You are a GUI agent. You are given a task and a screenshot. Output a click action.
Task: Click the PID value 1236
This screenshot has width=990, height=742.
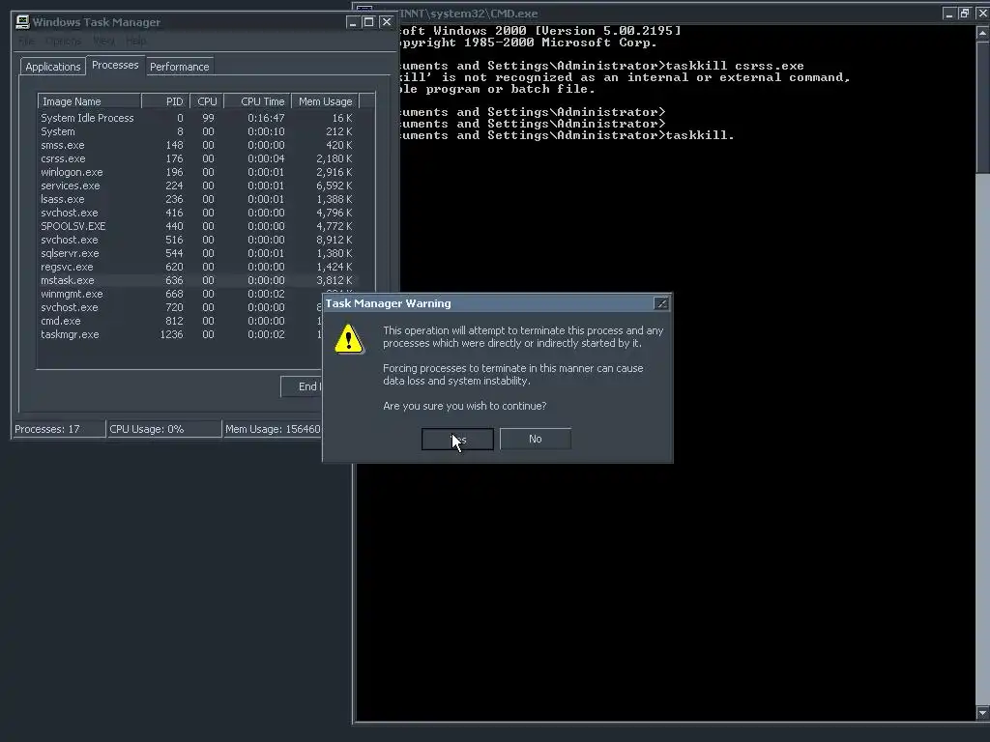(x=171, y=334)
